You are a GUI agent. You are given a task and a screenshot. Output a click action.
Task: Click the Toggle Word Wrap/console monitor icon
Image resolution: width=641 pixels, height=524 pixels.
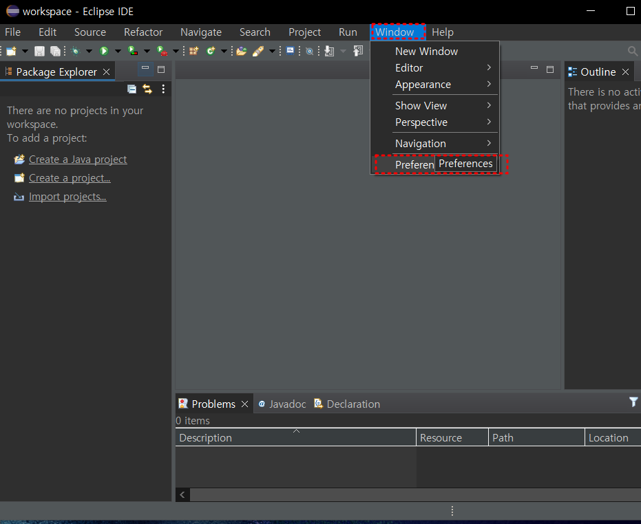click(x=291, y=51)
